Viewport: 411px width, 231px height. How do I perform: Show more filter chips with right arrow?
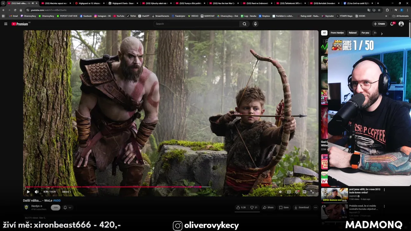coord(381,33)
